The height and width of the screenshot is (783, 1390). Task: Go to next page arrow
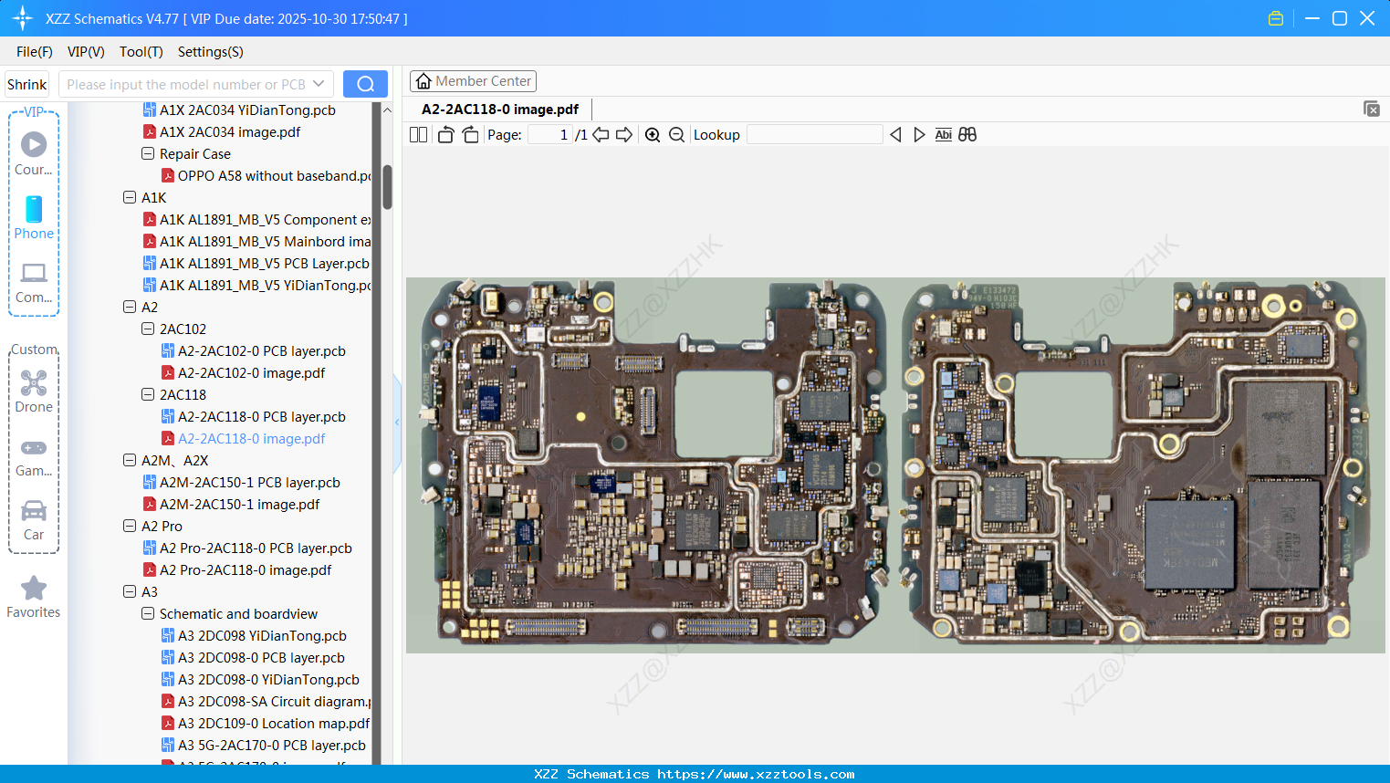click(x=624, y=135)
